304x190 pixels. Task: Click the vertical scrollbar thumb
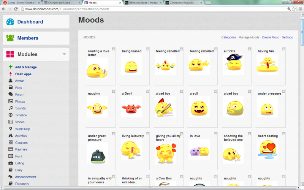pyautogui.click(x=302, y=32)
